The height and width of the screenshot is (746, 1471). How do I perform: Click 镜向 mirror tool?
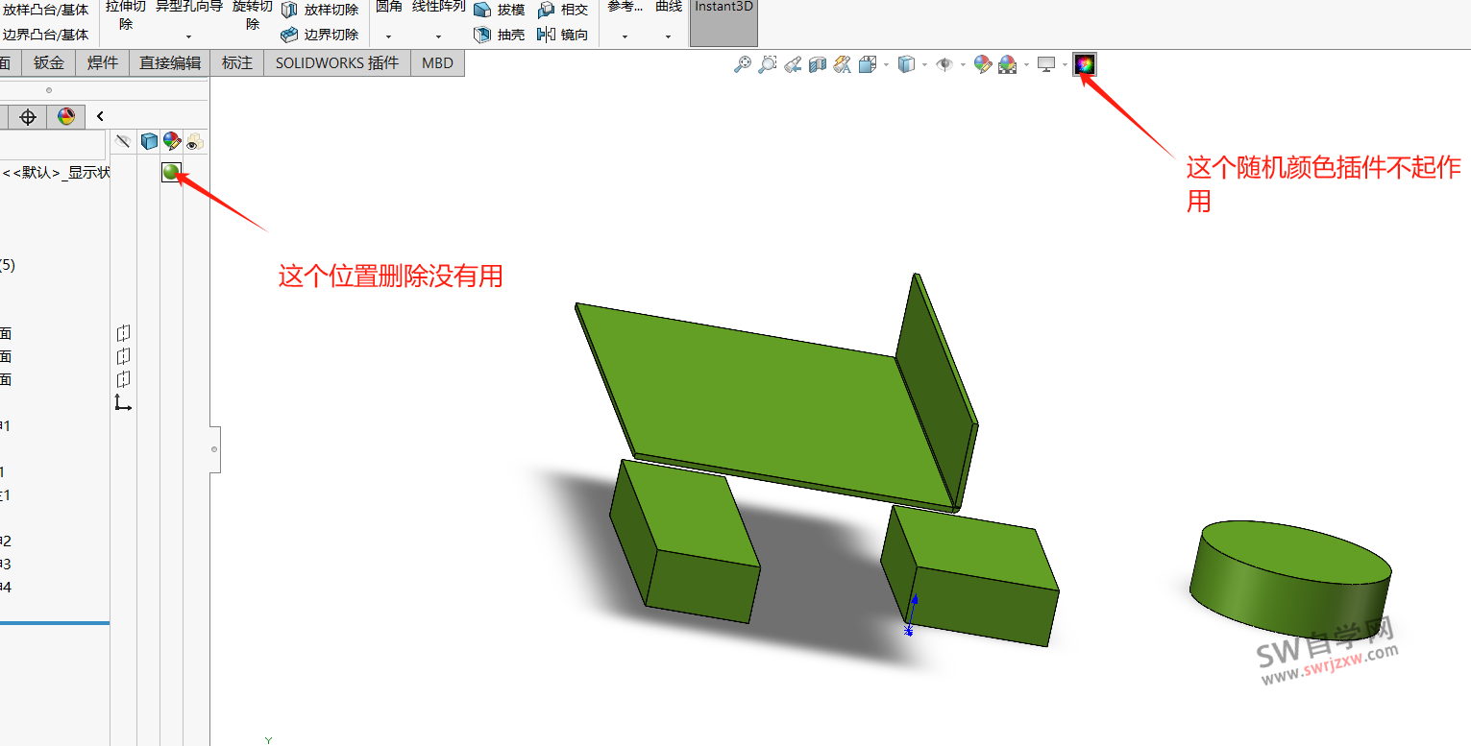coord(563,35)
